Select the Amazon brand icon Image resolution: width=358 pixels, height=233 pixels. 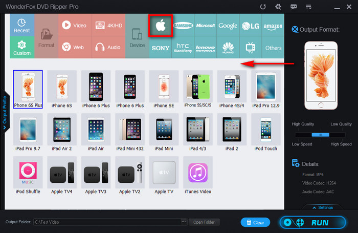pyautogui.click(x=273, y=26)
